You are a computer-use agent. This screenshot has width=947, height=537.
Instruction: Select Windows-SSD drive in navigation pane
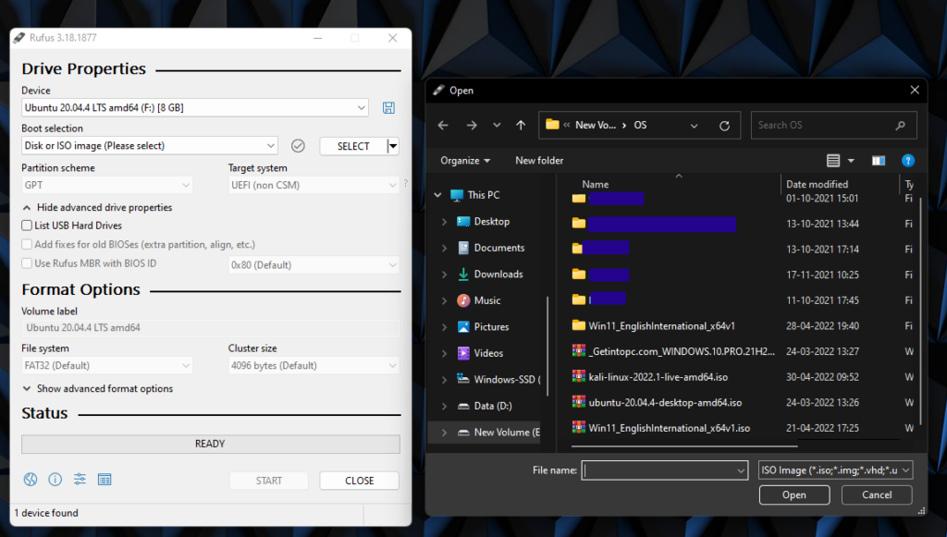(498, 380)
